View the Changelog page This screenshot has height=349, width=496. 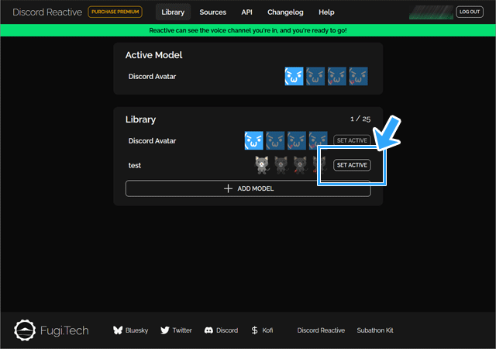(x=285, y=12)
